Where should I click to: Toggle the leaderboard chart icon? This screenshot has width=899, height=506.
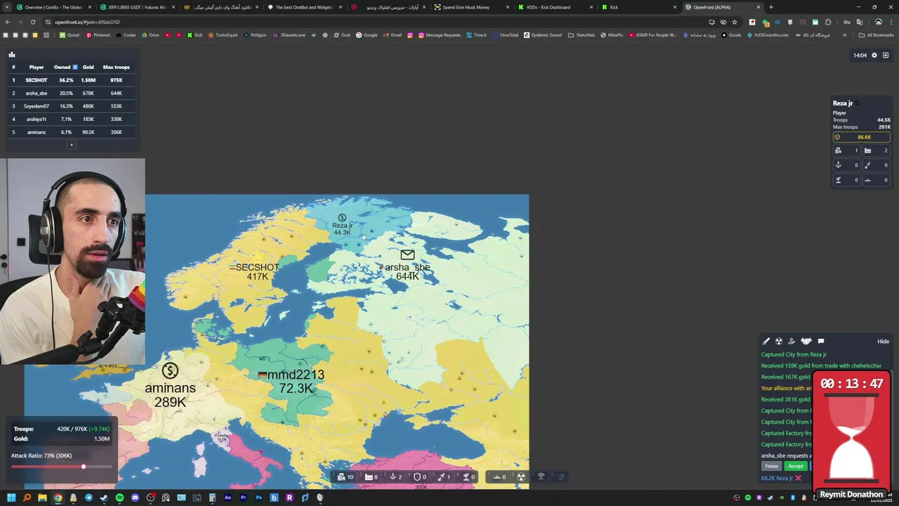[12, 54]
